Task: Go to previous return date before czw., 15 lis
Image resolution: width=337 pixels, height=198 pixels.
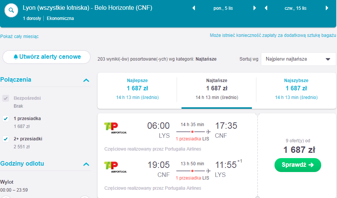Action: coord(266,8)
